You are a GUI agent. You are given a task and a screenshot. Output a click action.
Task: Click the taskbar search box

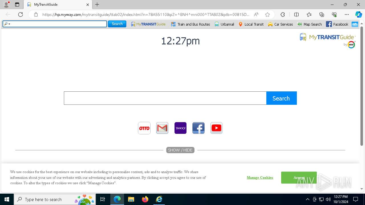55,199
